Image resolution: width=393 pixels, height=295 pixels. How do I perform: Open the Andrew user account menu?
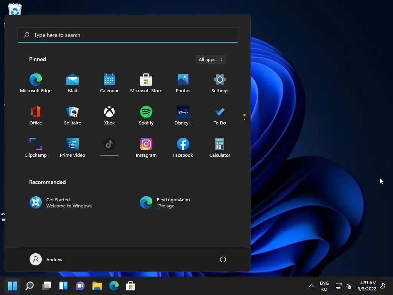46,259
